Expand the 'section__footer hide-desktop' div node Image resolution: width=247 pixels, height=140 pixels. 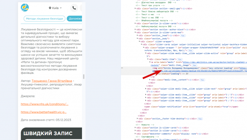pos(137,118)
